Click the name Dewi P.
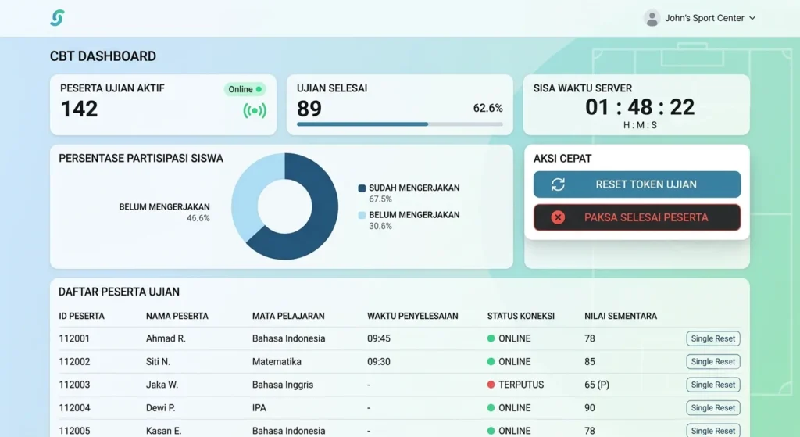 (160, 407)
